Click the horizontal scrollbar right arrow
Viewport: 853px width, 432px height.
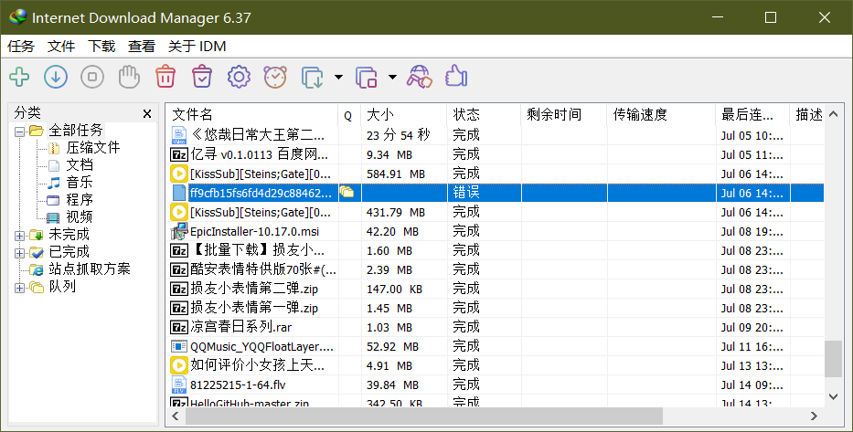pos(814,416)
